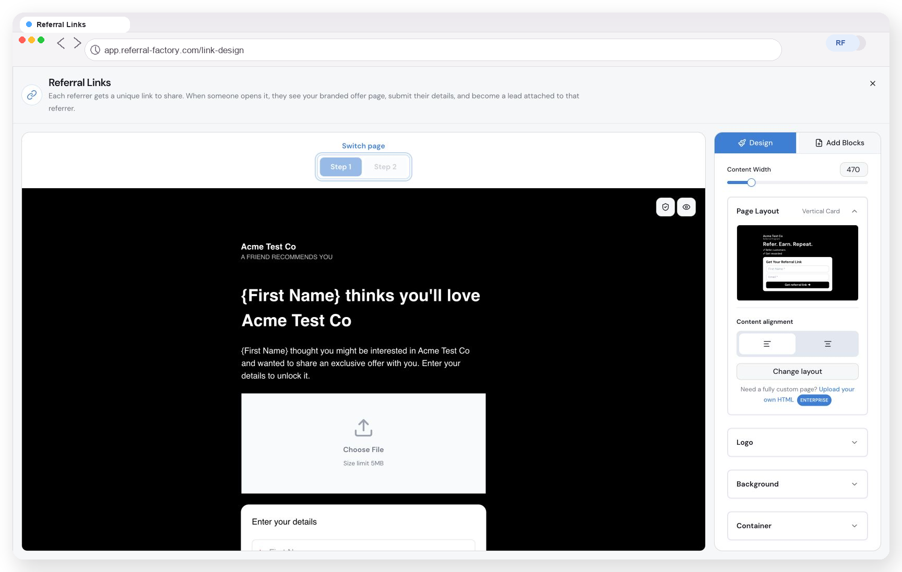Switch to Step 2 page
Viewport: 902px width, 572px height.
pyautogui.click(x=385, y=167)
